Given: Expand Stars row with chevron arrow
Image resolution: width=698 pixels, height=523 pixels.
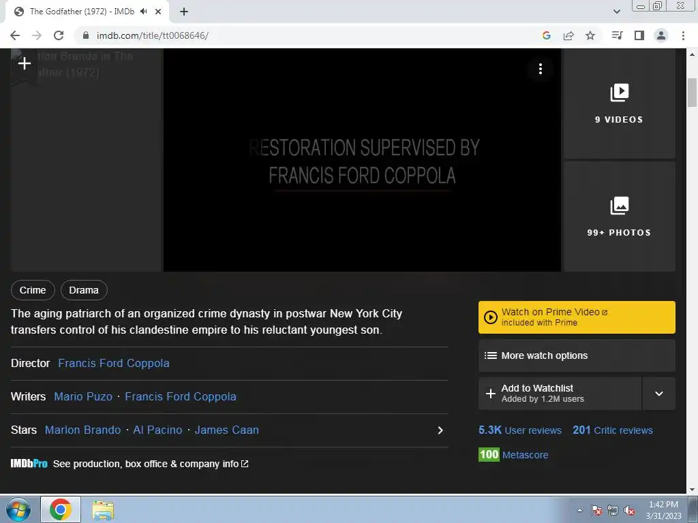Looking at the screenshot, I should coord(440,430).
